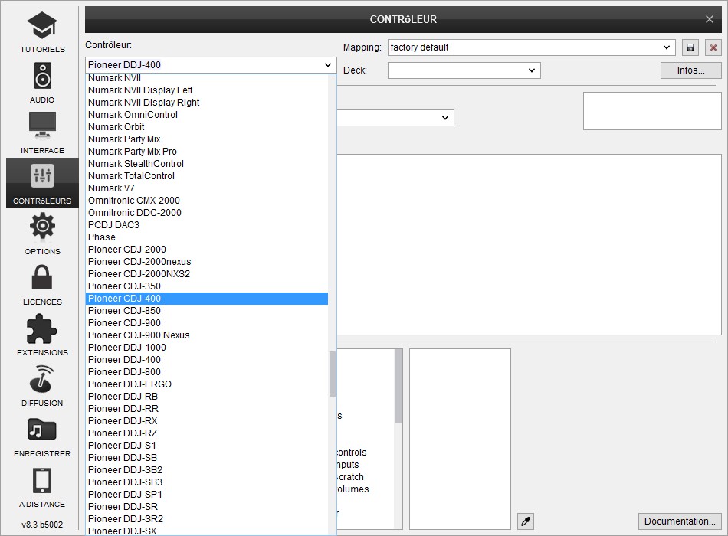Image resolution: width=728 pixels, height=536 pixels.
Task: Open the Diffusion broadcast section
Action: coord(42,386)
